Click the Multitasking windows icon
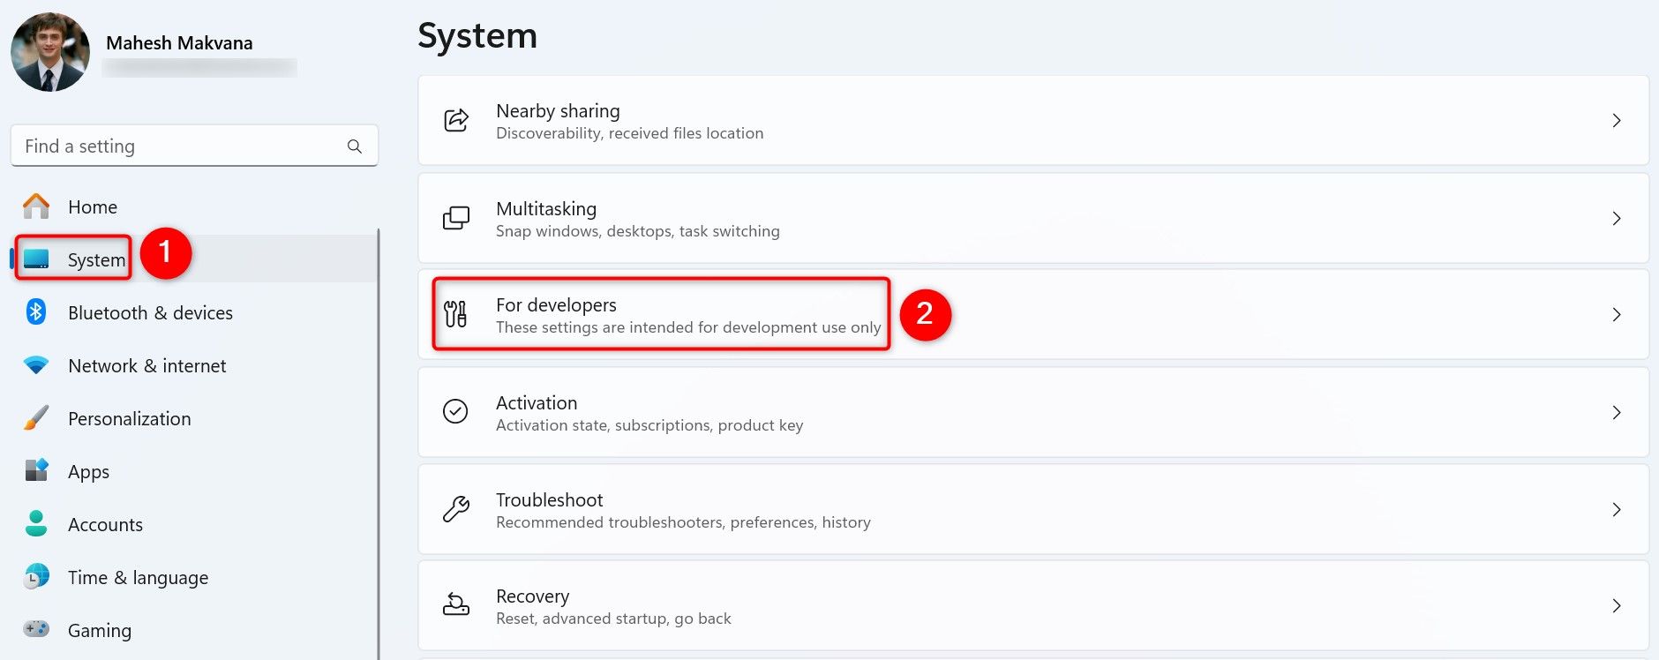1659x660 pixels. point(455,218)
